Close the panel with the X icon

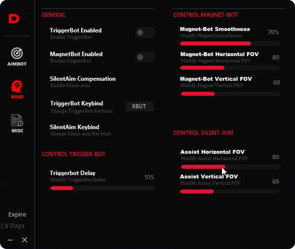coord(25,240)
